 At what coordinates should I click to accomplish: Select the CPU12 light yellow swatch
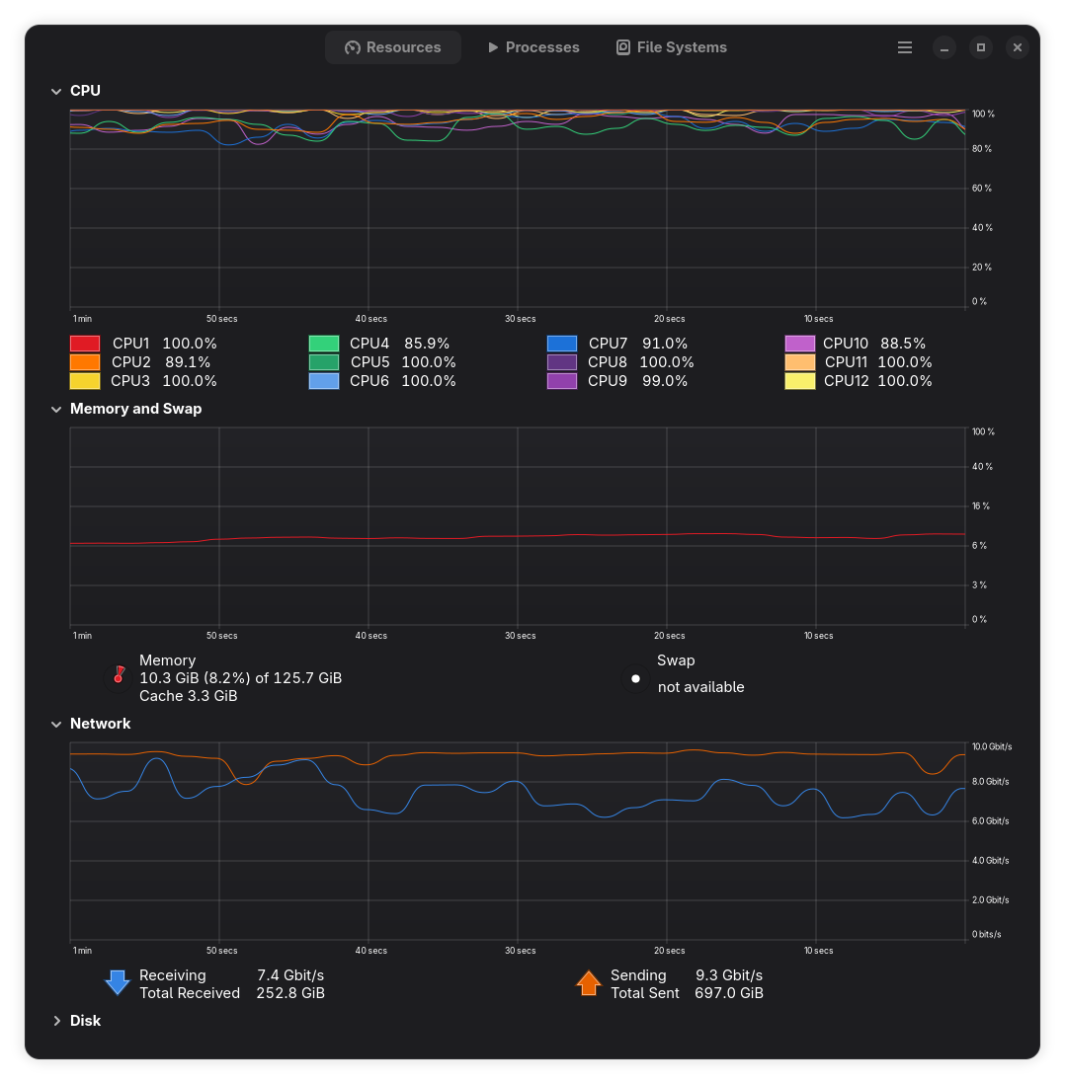(800, 381)
